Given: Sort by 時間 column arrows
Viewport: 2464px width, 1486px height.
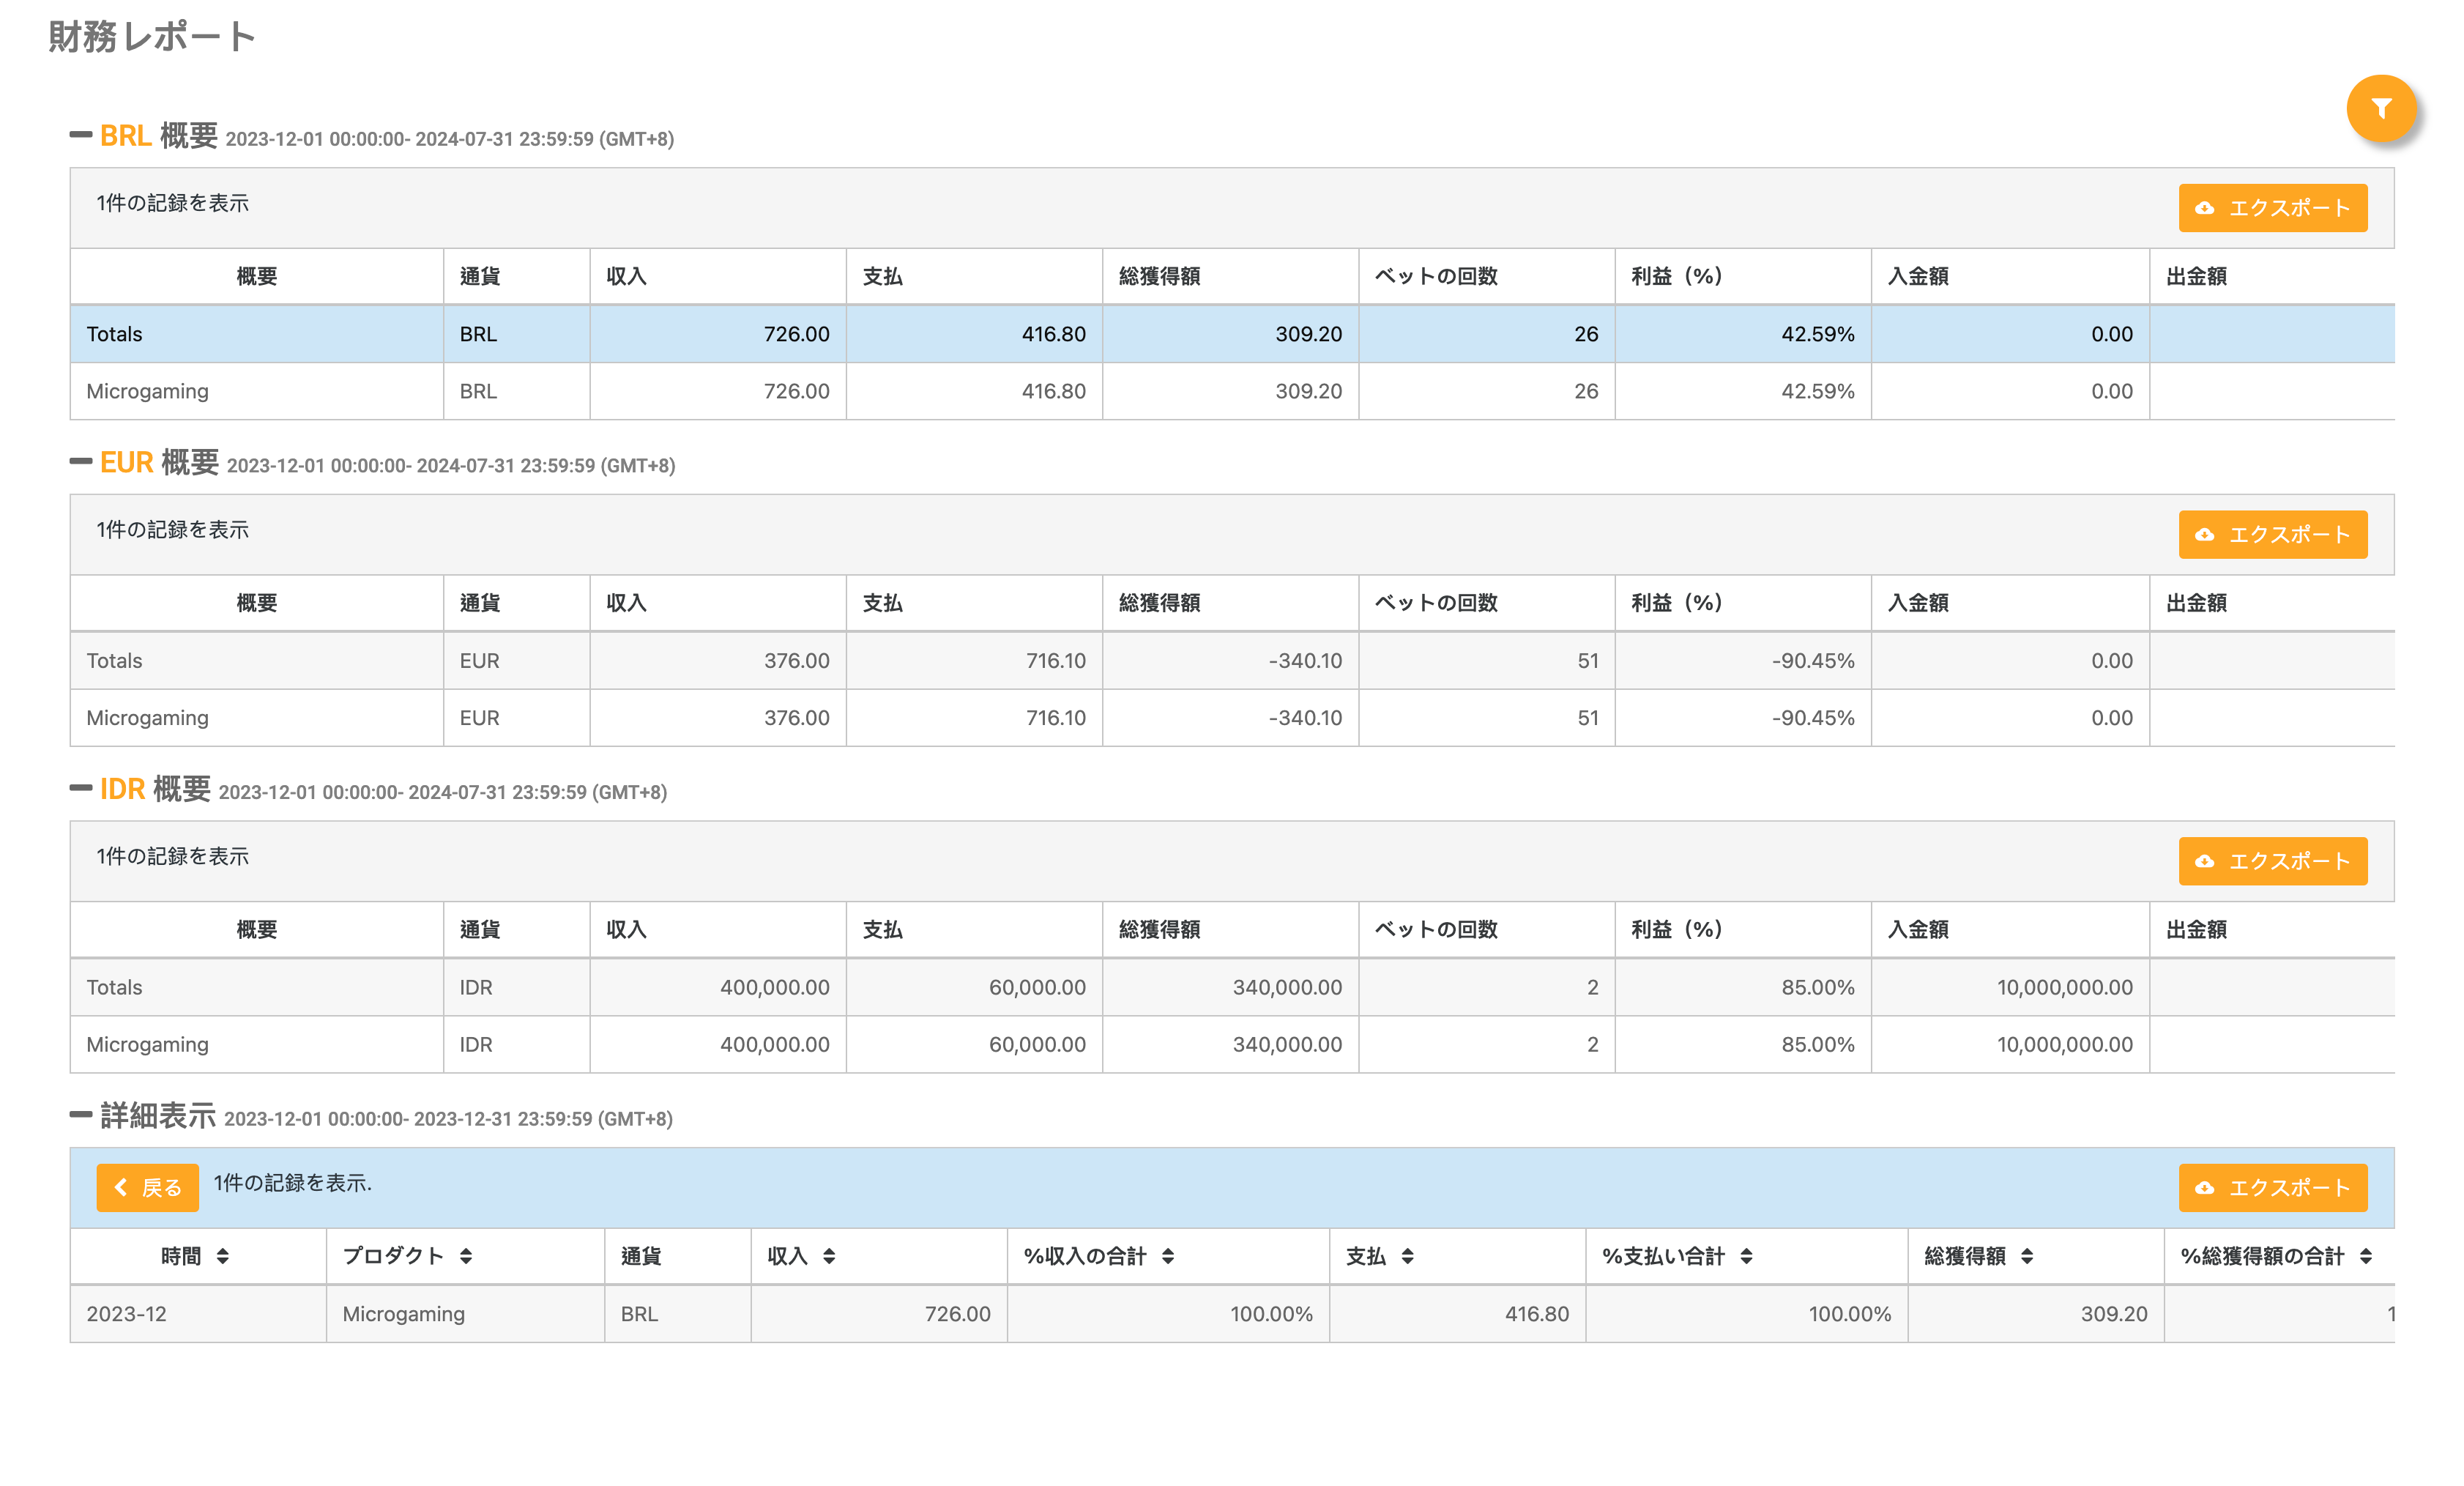Looking at the screenshot, I should pyautogui.click(x=222, y=1256).
